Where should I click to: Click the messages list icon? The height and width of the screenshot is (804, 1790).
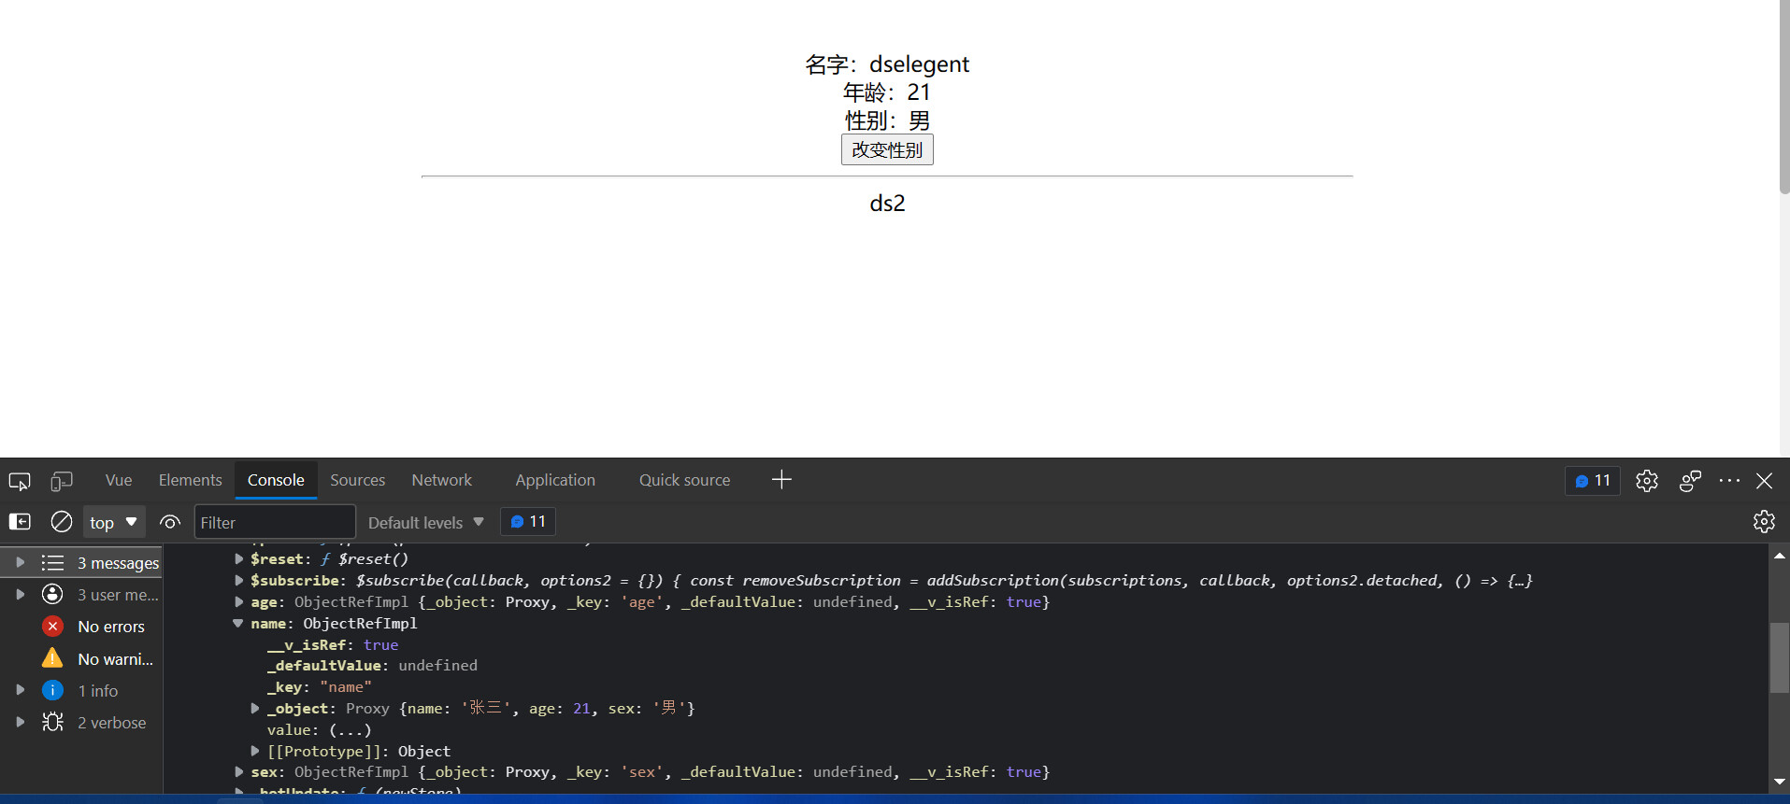coord(52,562)
